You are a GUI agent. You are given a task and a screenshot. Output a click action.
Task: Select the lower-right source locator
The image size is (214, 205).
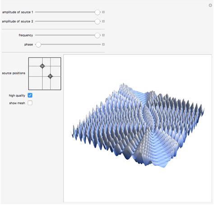[50, 76]
